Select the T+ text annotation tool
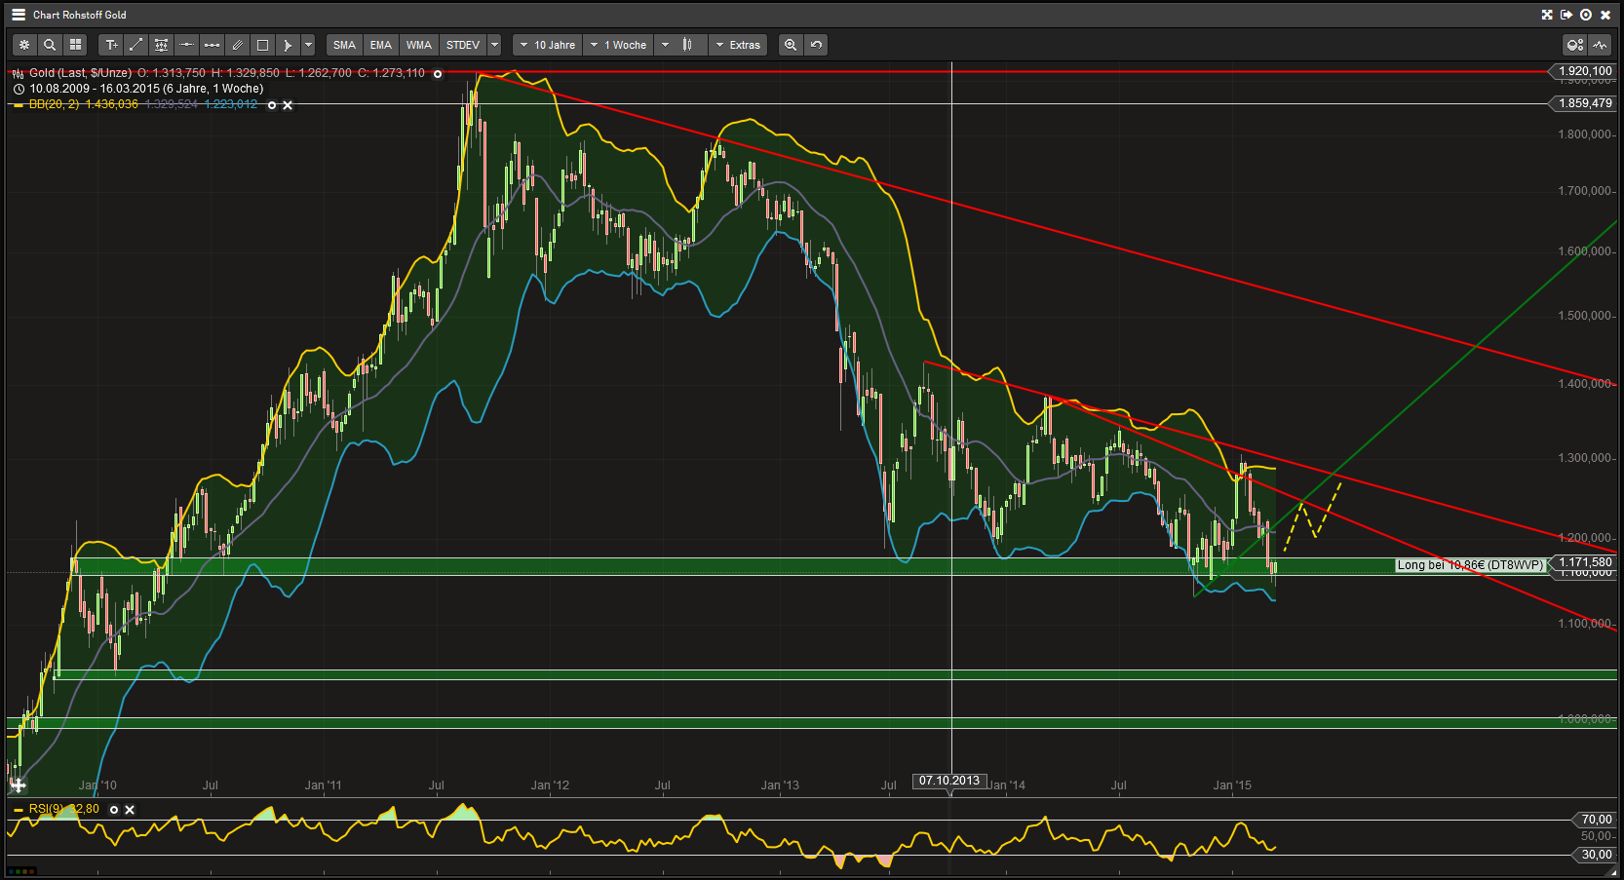1624x880 pixels. tap(110, 45)
